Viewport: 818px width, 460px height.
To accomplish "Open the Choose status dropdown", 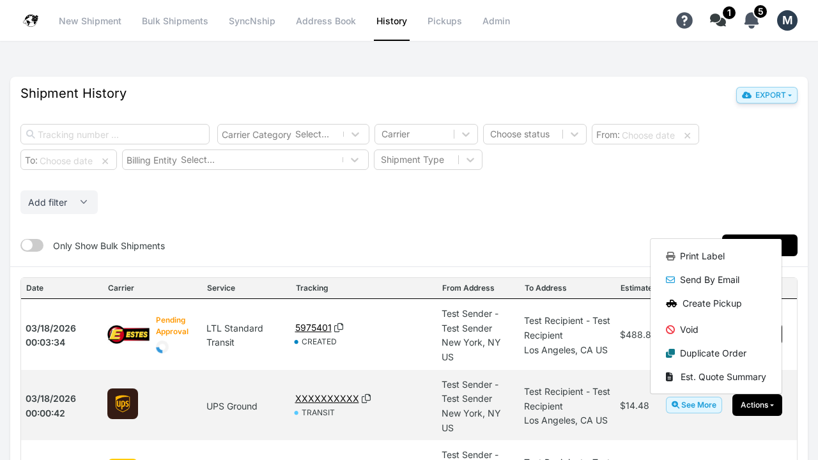I will pyautogui.click(x=534, y=134).
